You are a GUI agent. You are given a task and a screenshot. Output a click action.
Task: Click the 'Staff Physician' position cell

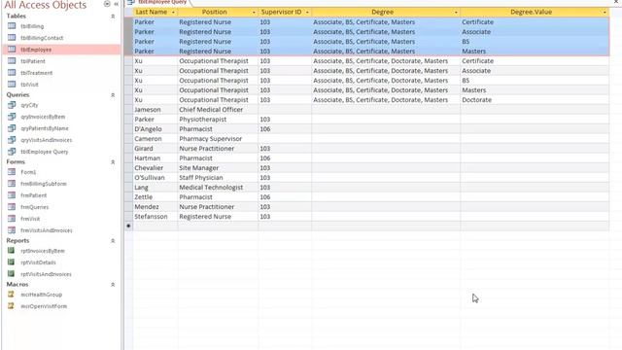(218, 177)
